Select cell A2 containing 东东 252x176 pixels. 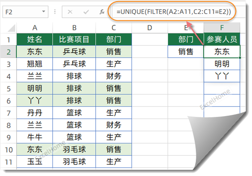35,52
